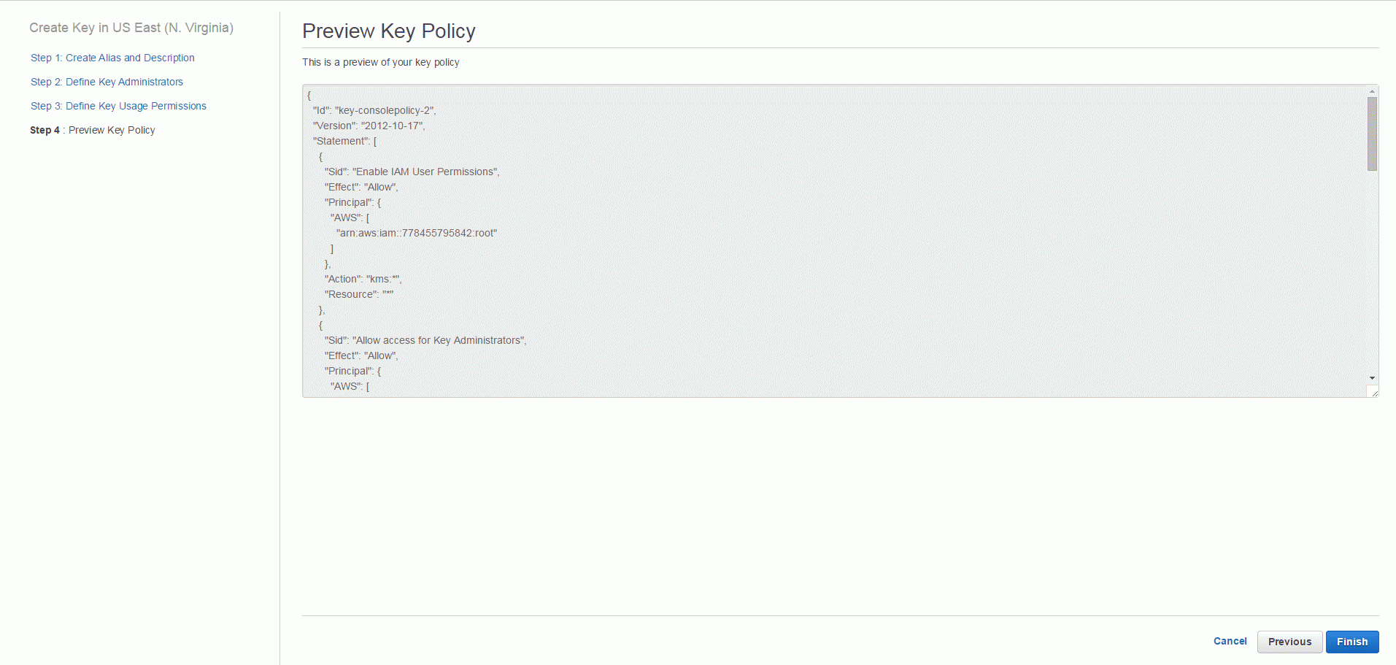The height and width of the screenshot is (665, 1396).
Task: Click the resize grip of policy textarea
Action: 1373,393
